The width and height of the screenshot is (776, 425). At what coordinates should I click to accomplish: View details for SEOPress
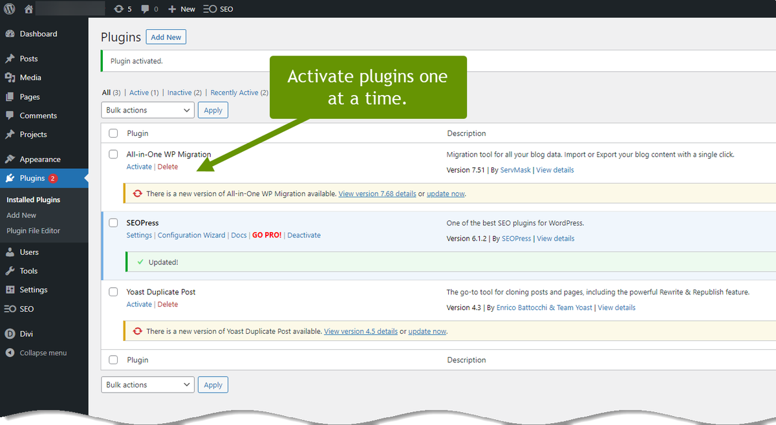(x=555, y=239)
